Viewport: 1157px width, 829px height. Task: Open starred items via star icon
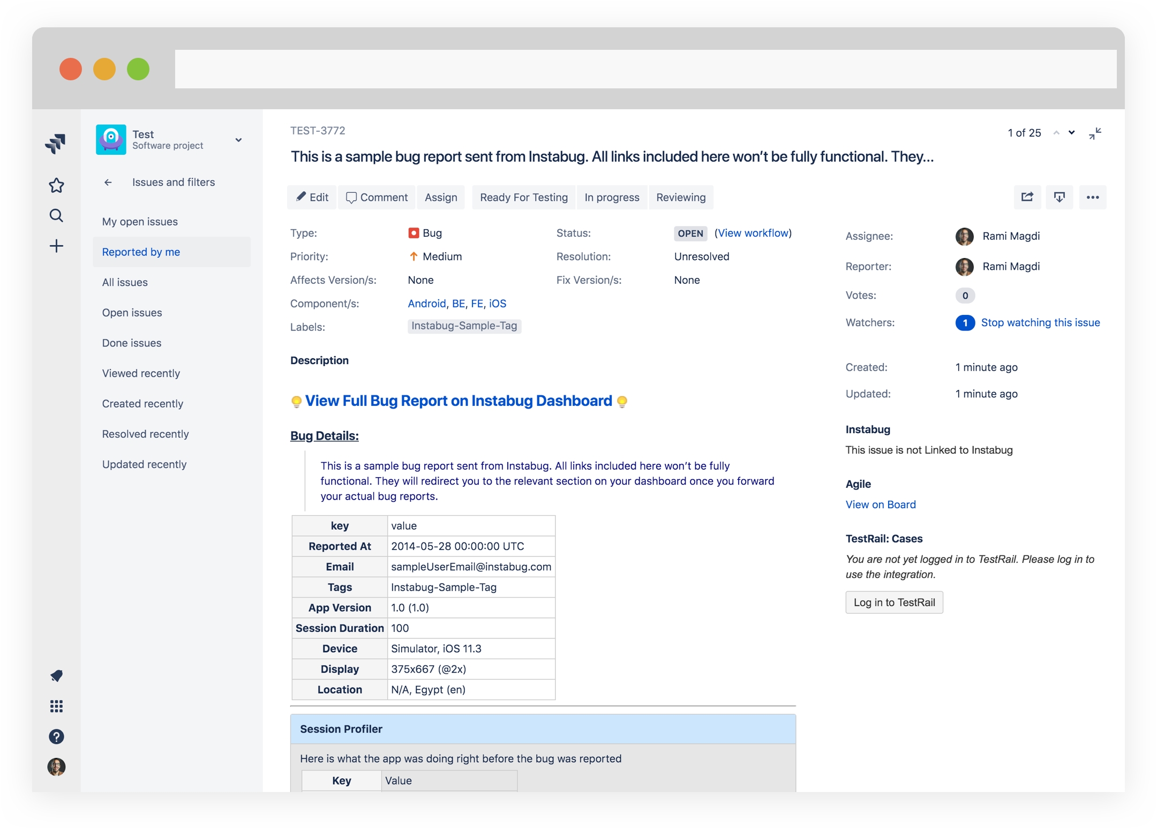coord(56,185)
